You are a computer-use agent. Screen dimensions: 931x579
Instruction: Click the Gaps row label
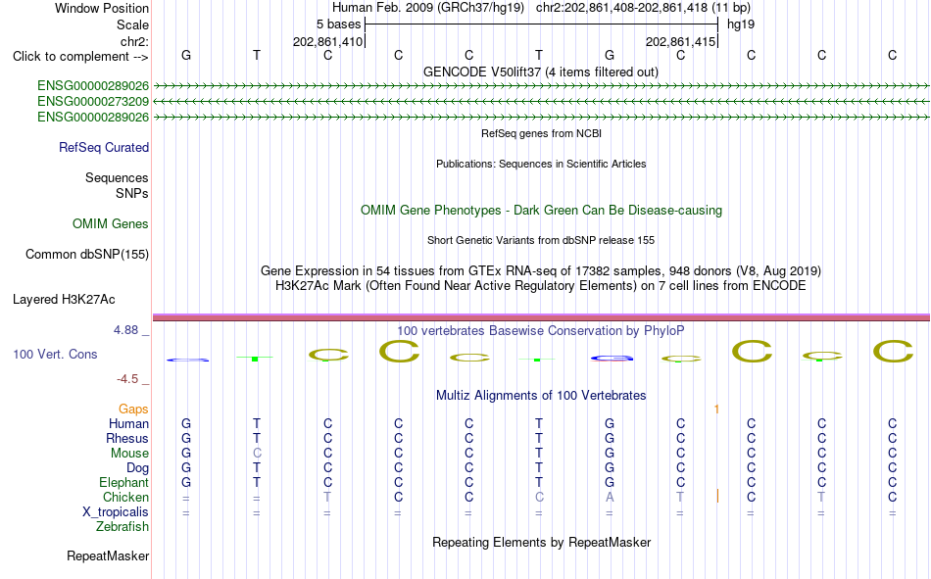pos(133,410)
